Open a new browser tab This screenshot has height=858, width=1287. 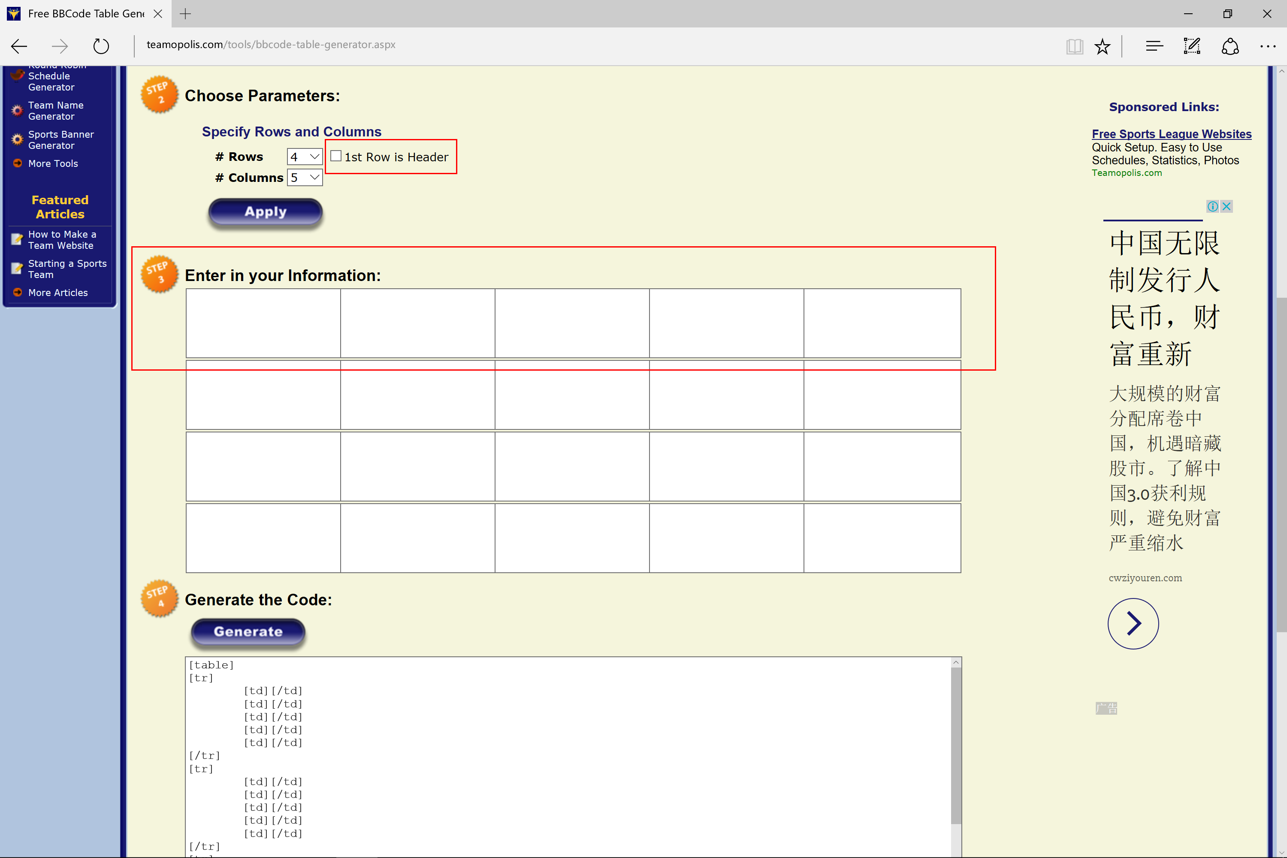tap(185, 14)
